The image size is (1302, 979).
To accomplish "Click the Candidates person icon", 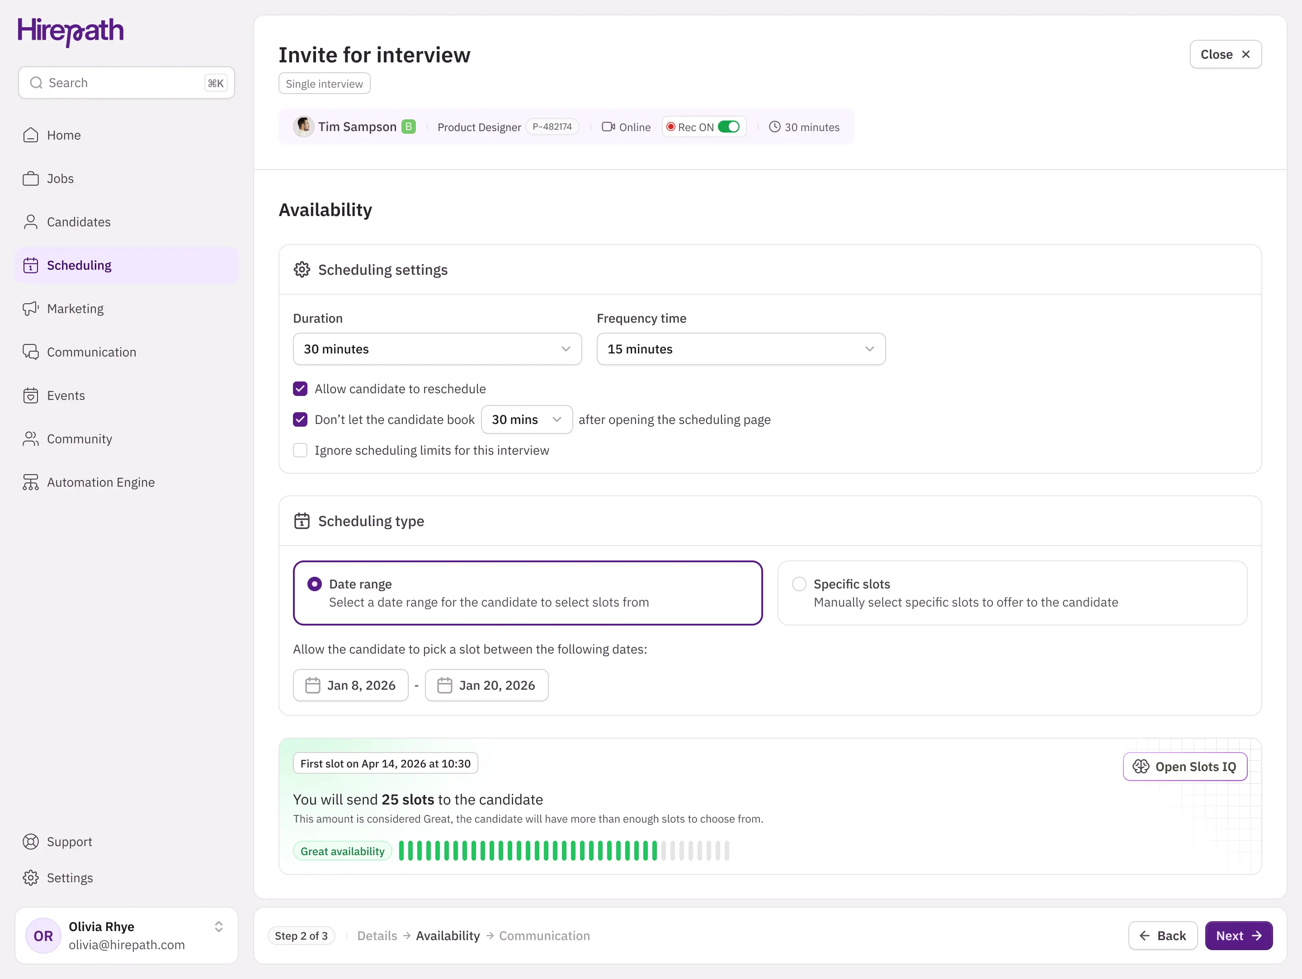I will pyautogui.click(x=31, y=222).
